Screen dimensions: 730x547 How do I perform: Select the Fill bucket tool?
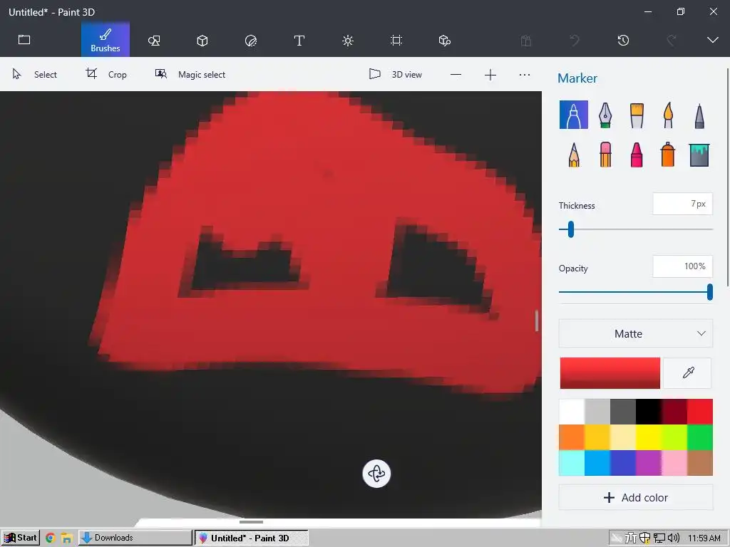[x=699, y=155]
